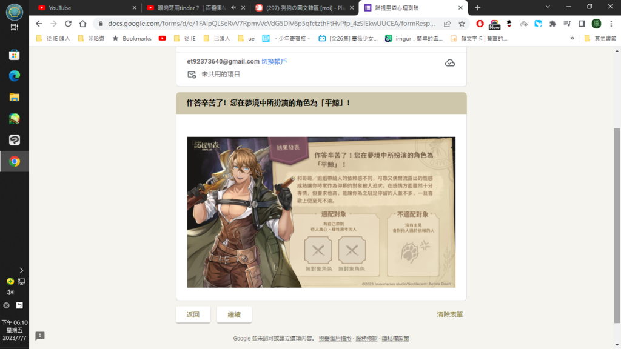
Task: Open the 服務條款 terms of service link
Action: click(x=366, y=338)
